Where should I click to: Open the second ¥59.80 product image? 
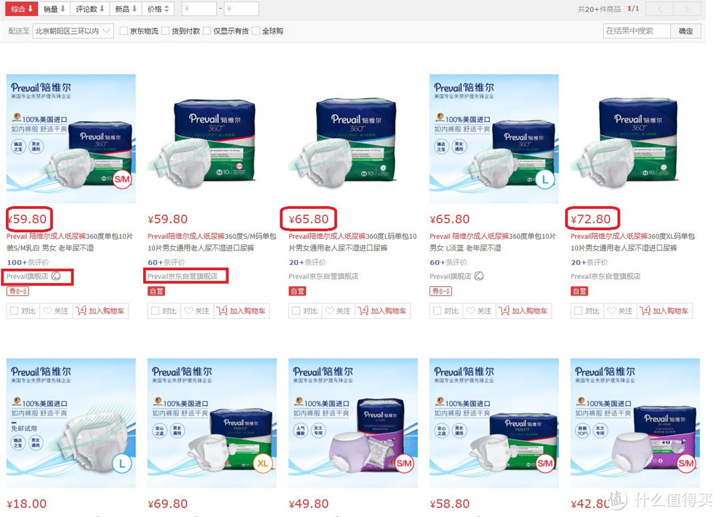tap(212, 138)
